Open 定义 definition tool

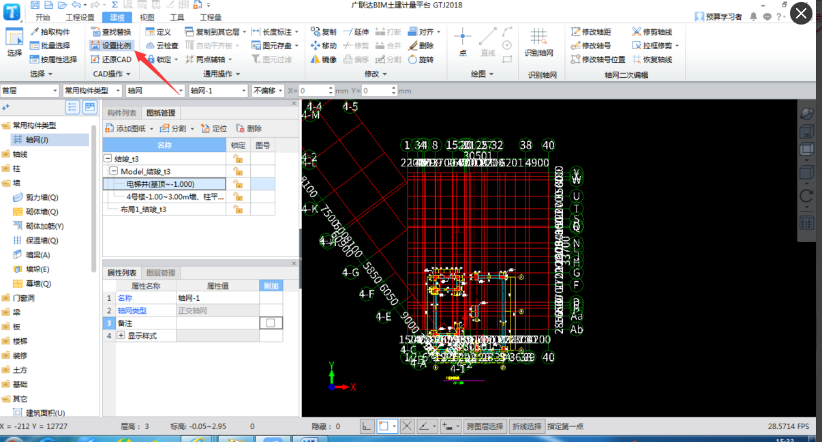[x=158, y=32]
